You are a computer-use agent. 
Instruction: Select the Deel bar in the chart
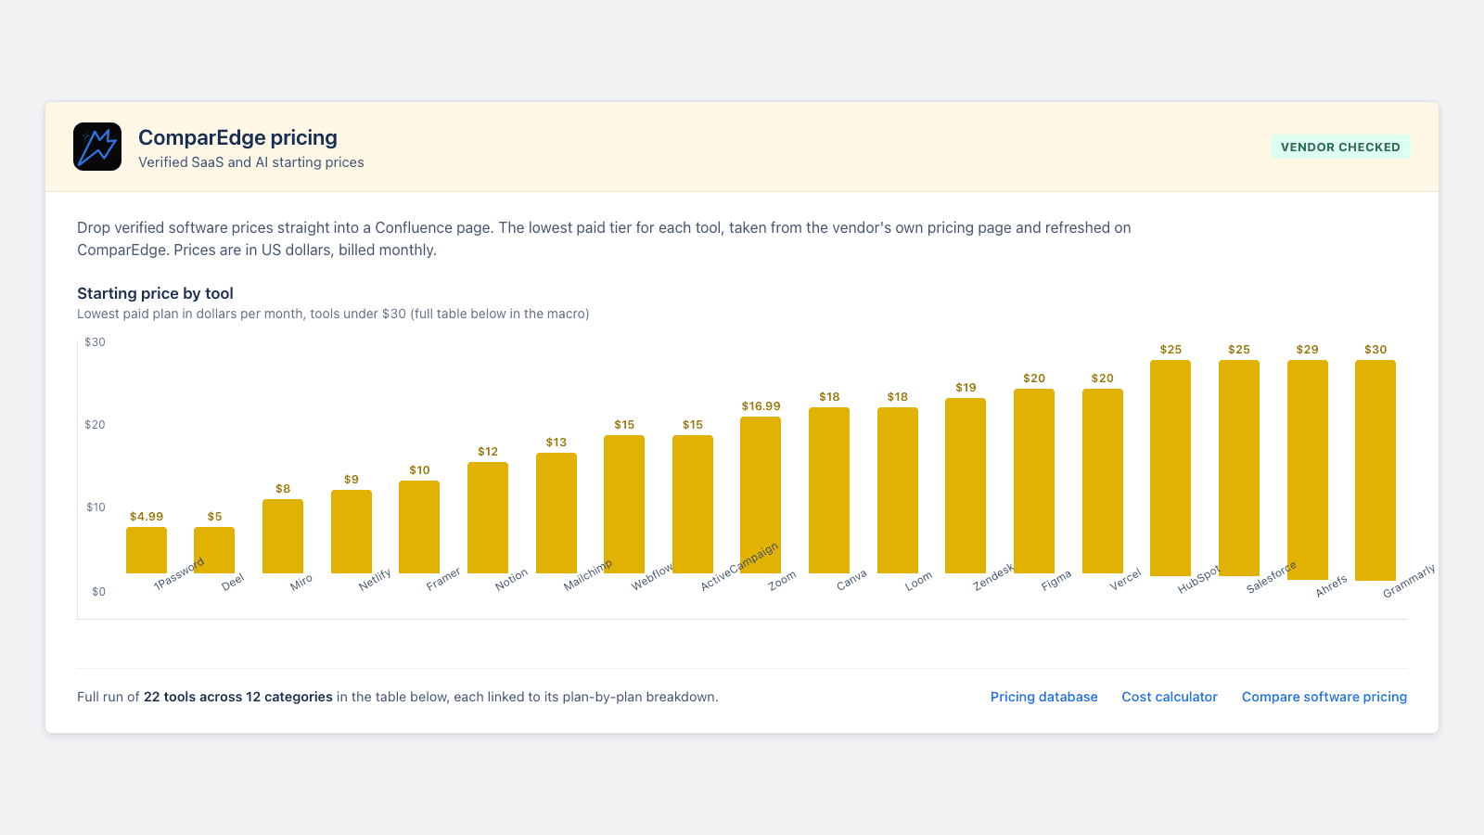tap(214, 550)
